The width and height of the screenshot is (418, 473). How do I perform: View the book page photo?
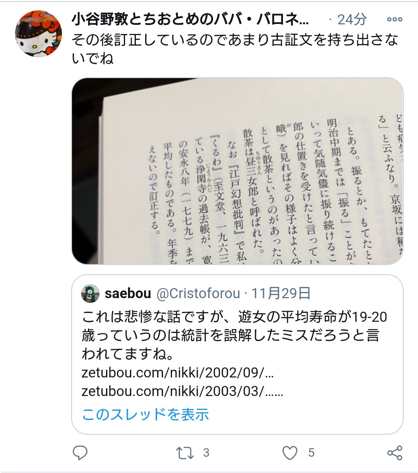(237, 171)
